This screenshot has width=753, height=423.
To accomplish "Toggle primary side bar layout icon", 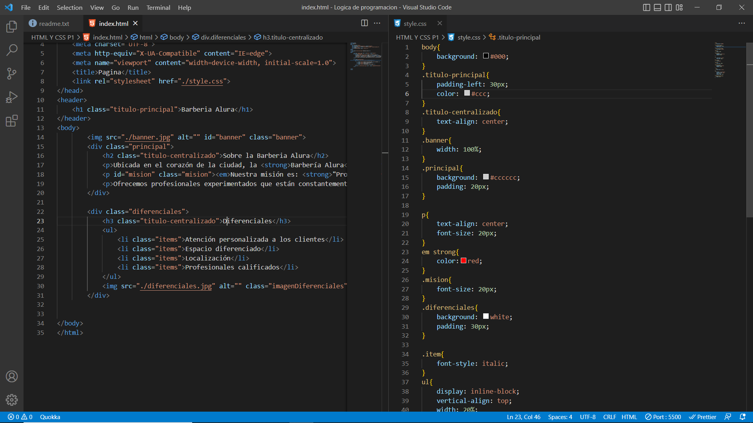I will click(647, 7).
